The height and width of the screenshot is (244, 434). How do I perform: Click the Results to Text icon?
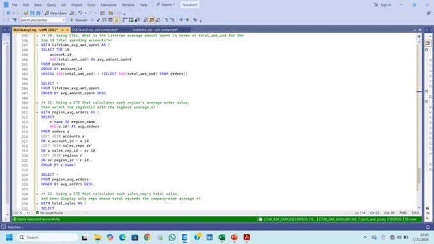146,20
